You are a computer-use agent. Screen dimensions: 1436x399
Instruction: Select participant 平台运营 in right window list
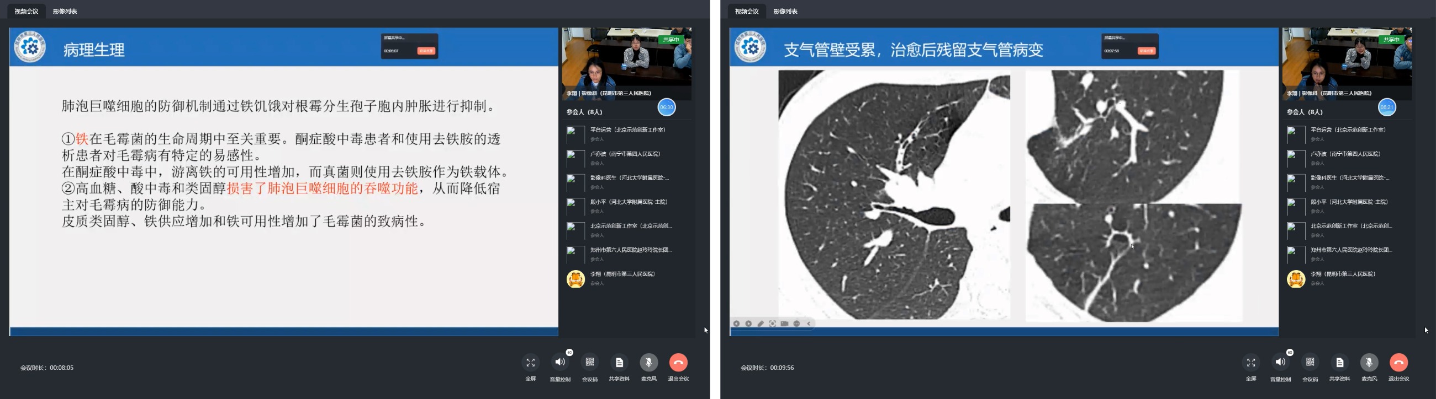pos(1347,134)
